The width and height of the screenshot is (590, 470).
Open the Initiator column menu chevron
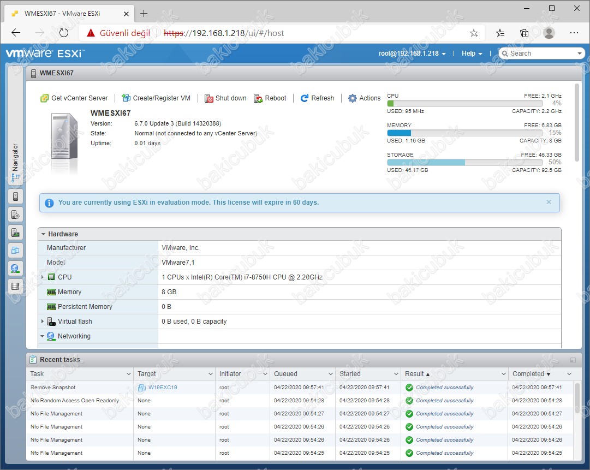265,374
